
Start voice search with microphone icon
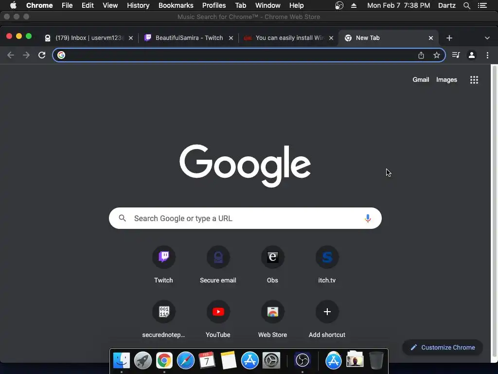tap(368, 218)
